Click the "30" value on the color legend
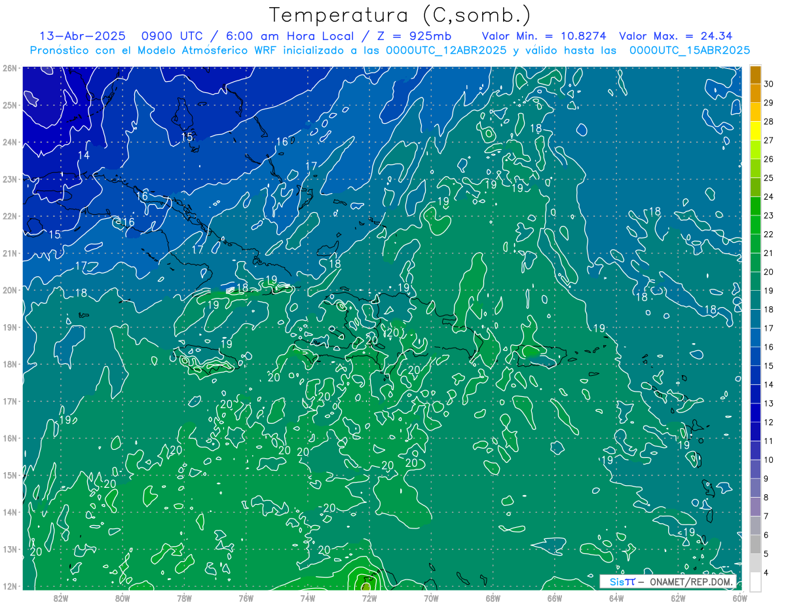Image resolution: width=786 pixels, height=607 pixels. tap(769, 84)
